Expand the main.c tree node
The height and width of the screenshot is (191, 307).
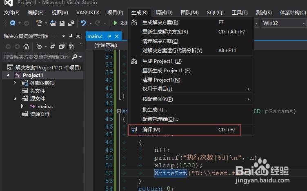[22, 106]
